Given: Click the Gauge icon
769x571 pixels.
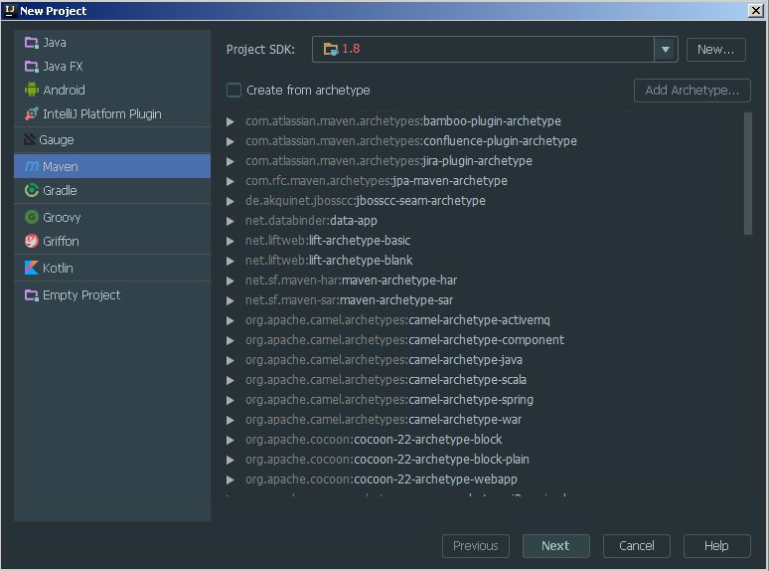Looking at the screenshot, I should pos(30,140).
